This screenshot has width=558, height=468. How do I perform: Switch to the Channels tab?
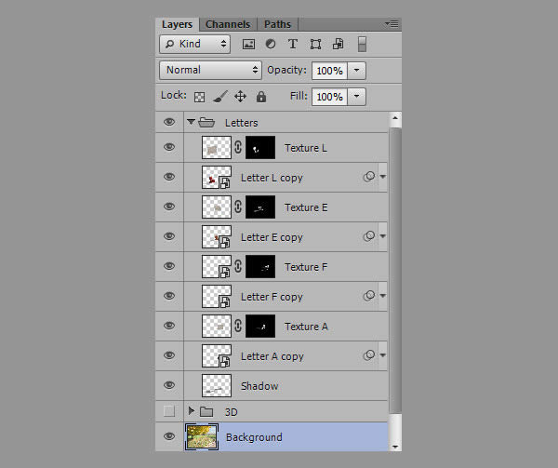tap(227, 24)
